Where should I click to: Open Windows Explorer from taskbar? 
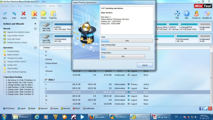(x=21, y=117)
